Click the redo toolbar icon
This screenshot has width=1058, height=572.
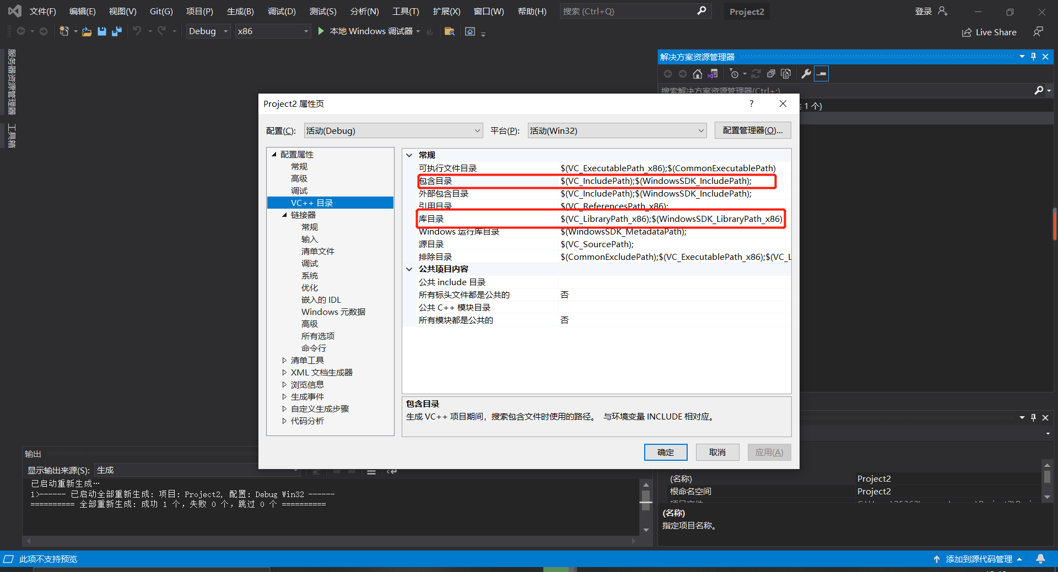pos(161,31)
